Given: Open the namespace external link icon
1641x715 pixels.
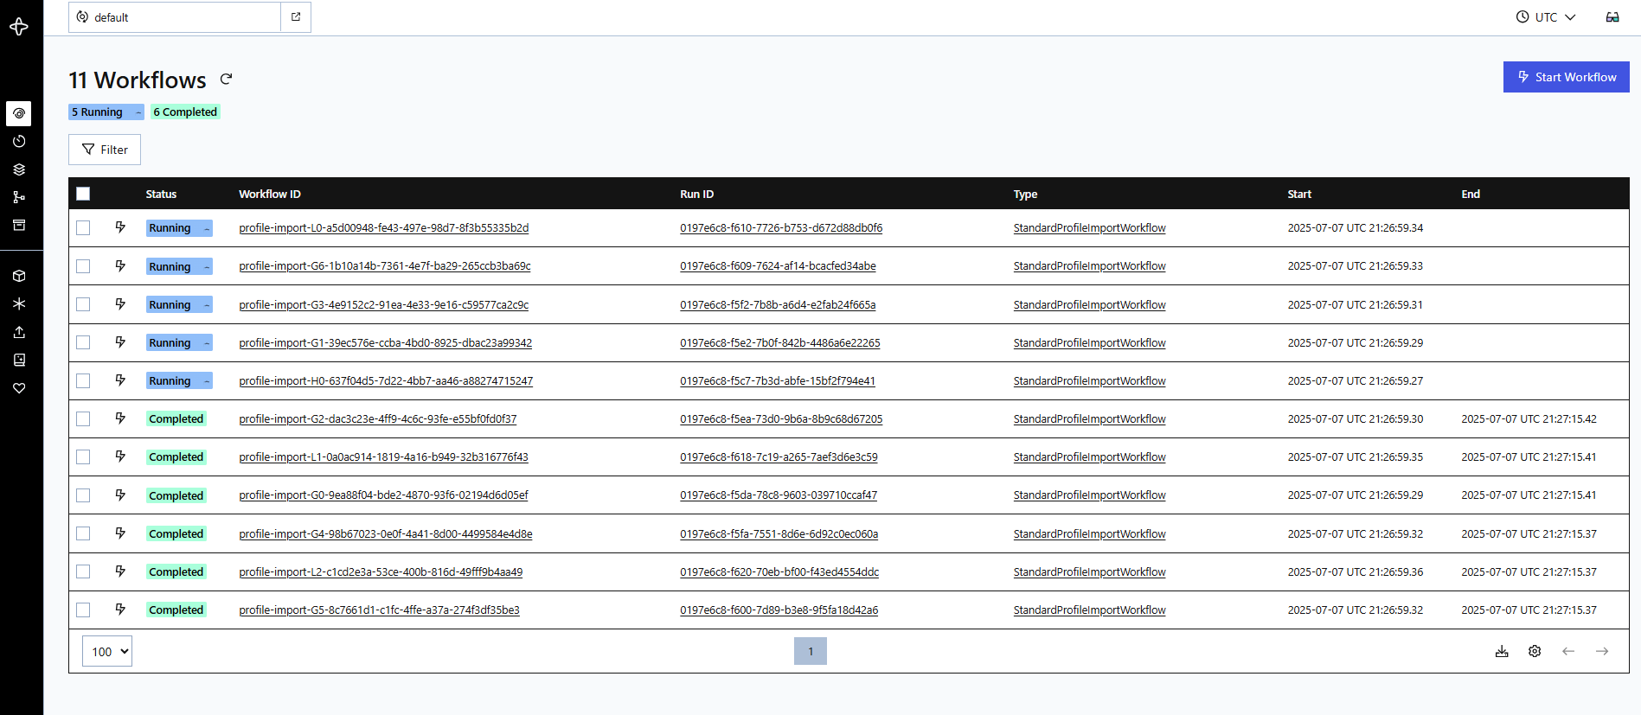Looking at the screenshot, I should coord(296,17).
